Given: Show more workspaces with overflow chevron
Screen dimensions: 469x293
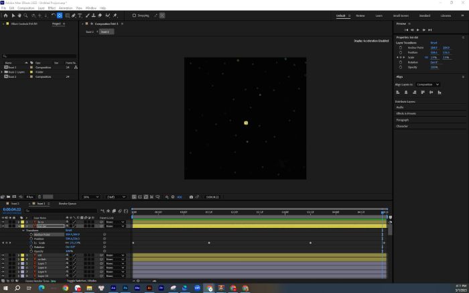Looking at the screenshot, I should 462,15.
